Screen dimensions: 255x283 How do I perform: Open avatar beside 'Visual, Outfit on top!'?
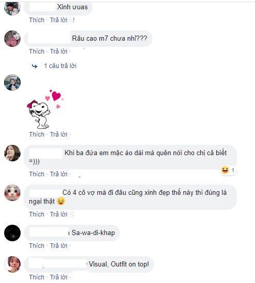click(12, 264)
